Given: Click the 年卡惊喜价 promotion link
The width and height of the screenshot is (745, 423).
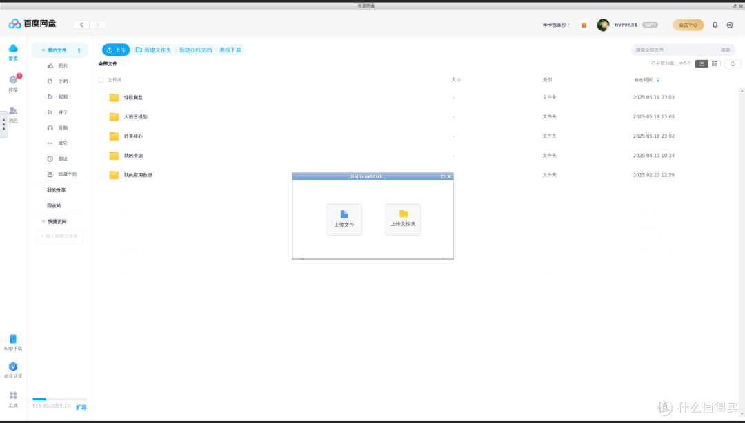Looking at the screenshot, I should pos(556,25).
